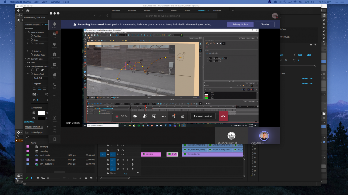Turn on camera in meeting controls
Viewport: 348px width, 195px height.
(x=135, y=116)
